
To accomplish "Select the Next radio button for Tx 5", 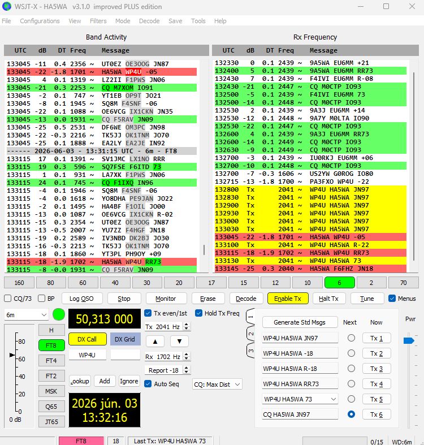I will coord(351,399).
